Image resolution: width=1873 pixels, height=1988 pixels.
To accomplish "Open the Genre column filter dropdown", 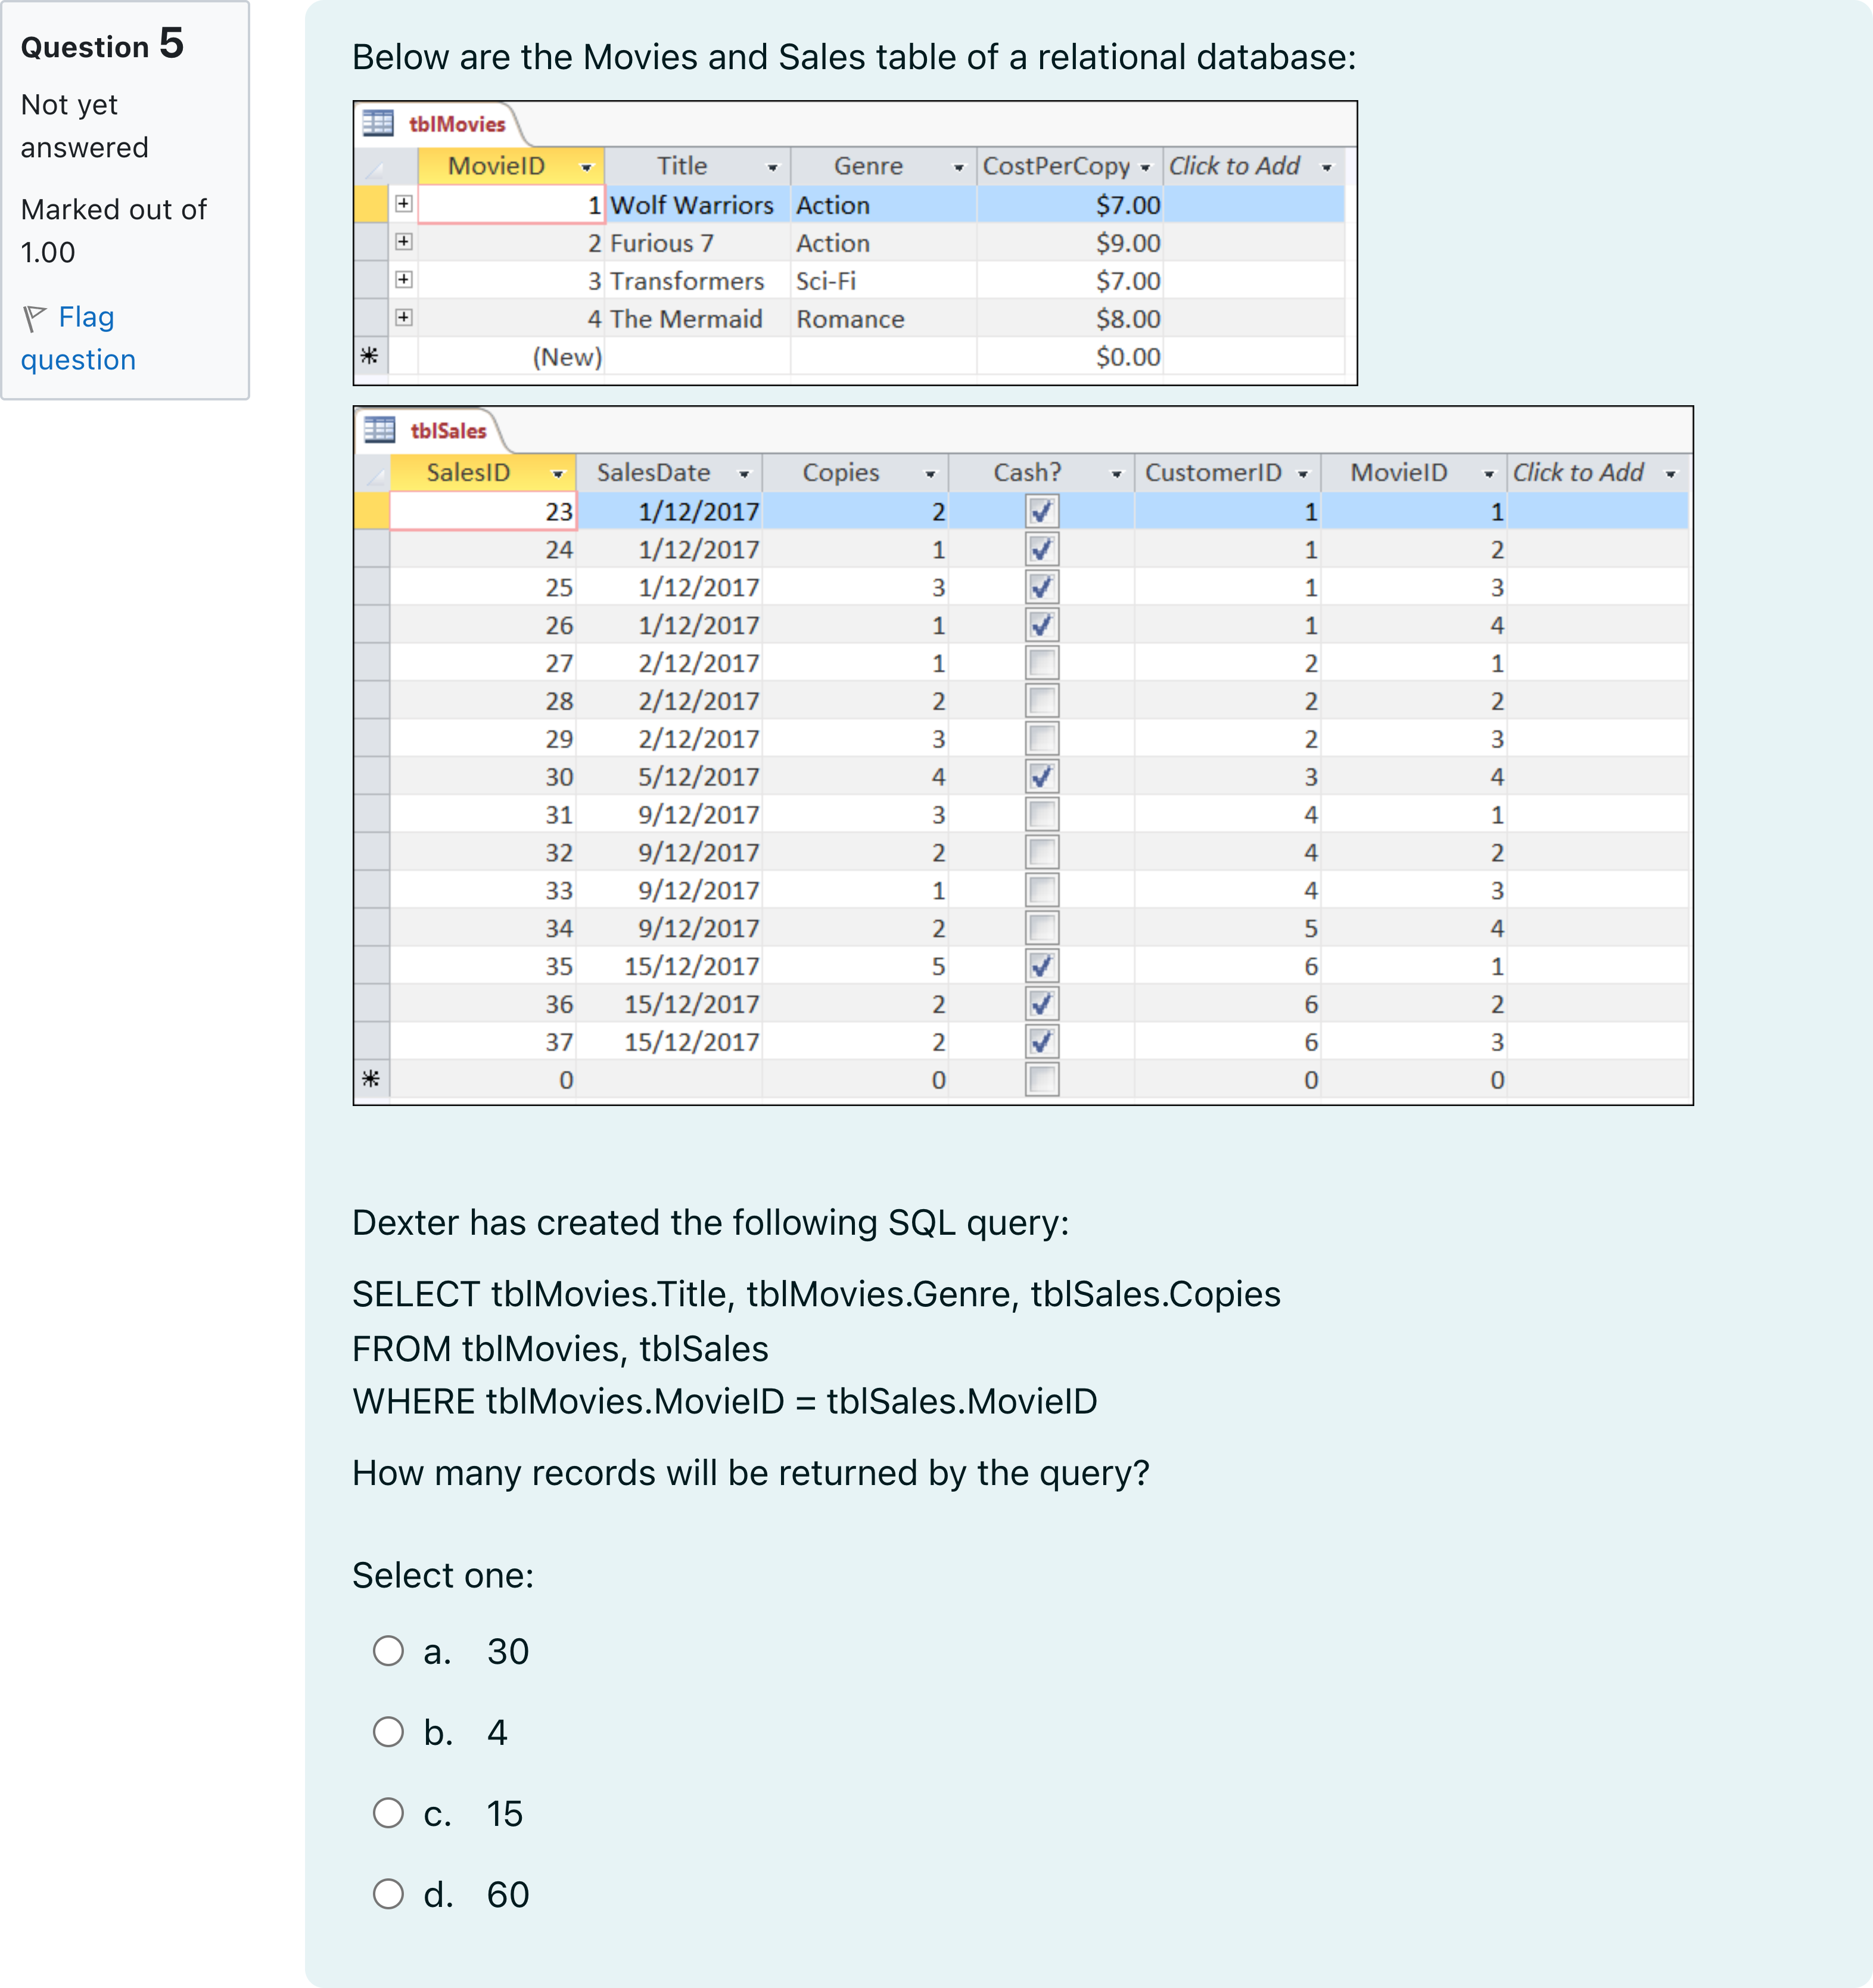I will [x=959, y=167].
